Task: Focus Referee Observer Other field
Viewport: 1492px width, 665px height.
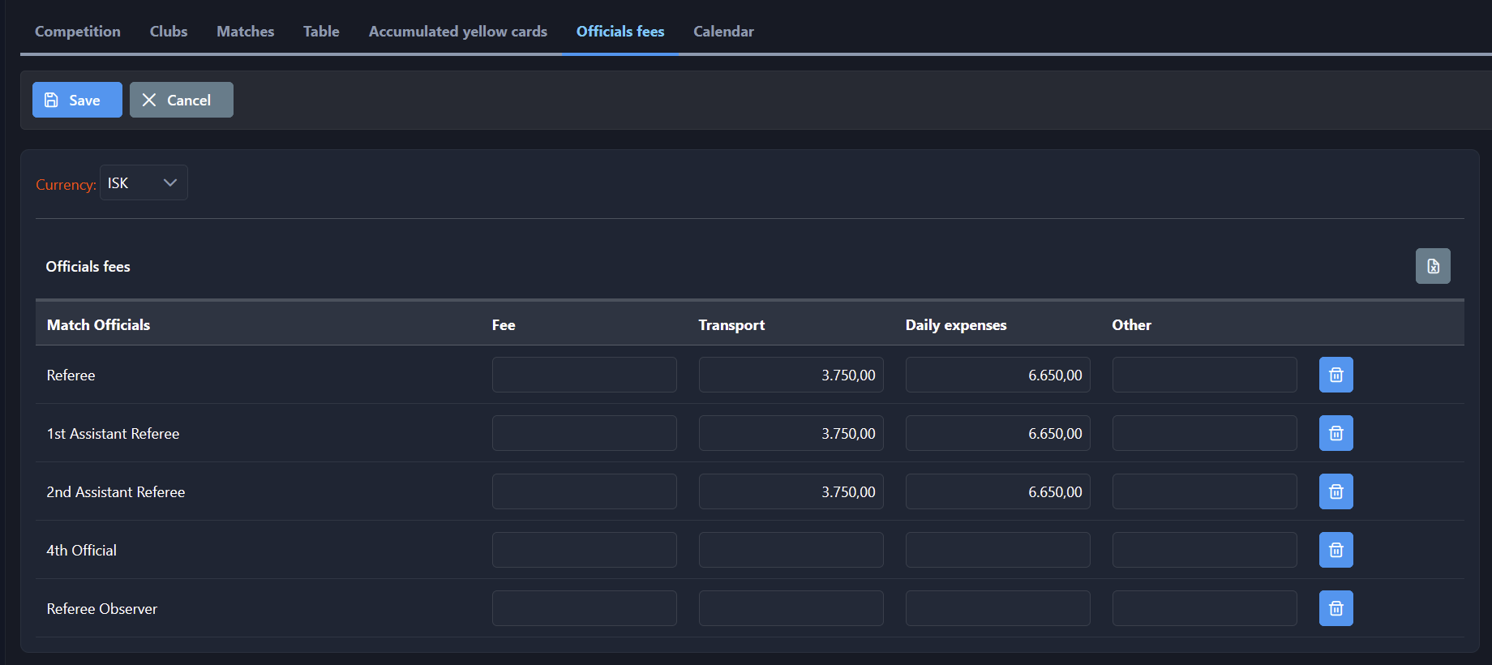Action: pos(1204,608)
